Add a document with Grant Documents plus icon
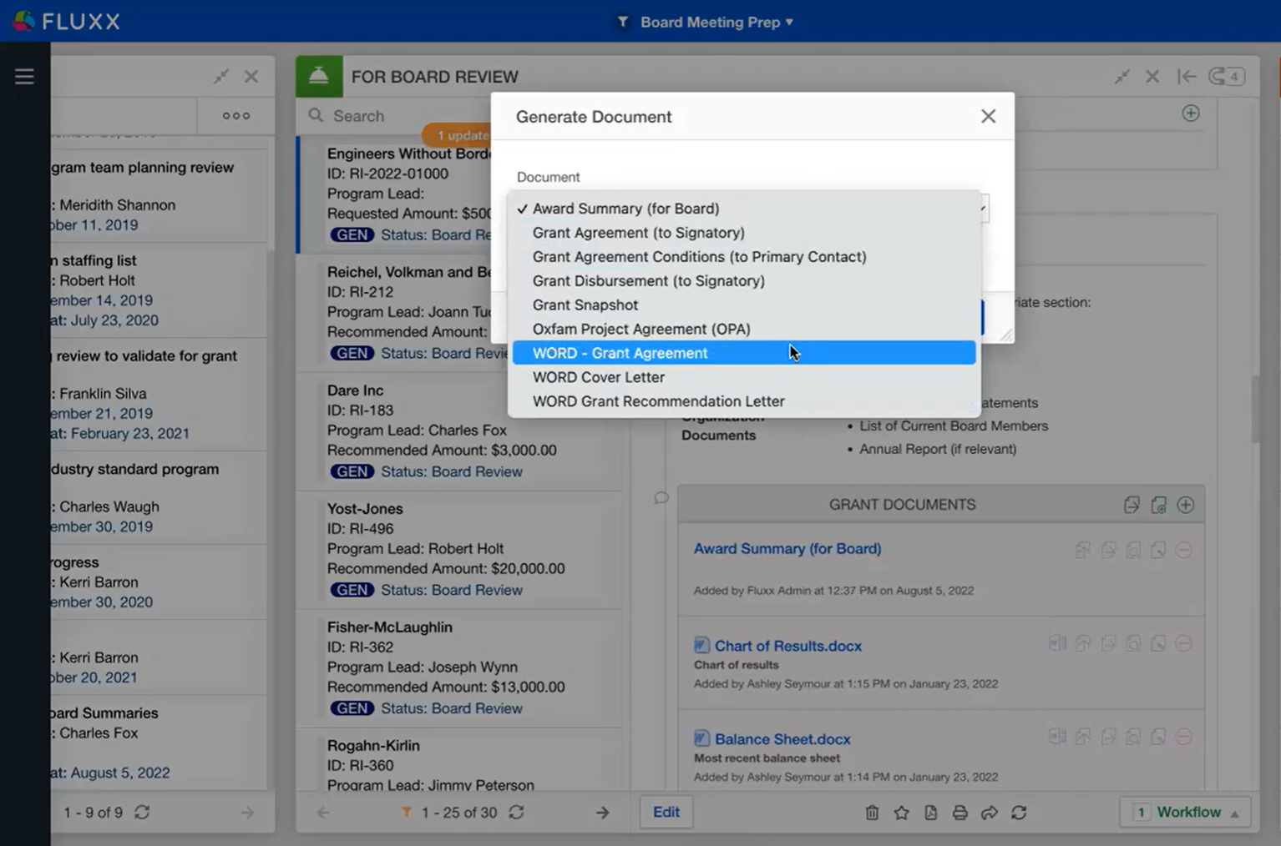The height and width of the screenshot is (846, 1281). click(x=1186, y=505)
